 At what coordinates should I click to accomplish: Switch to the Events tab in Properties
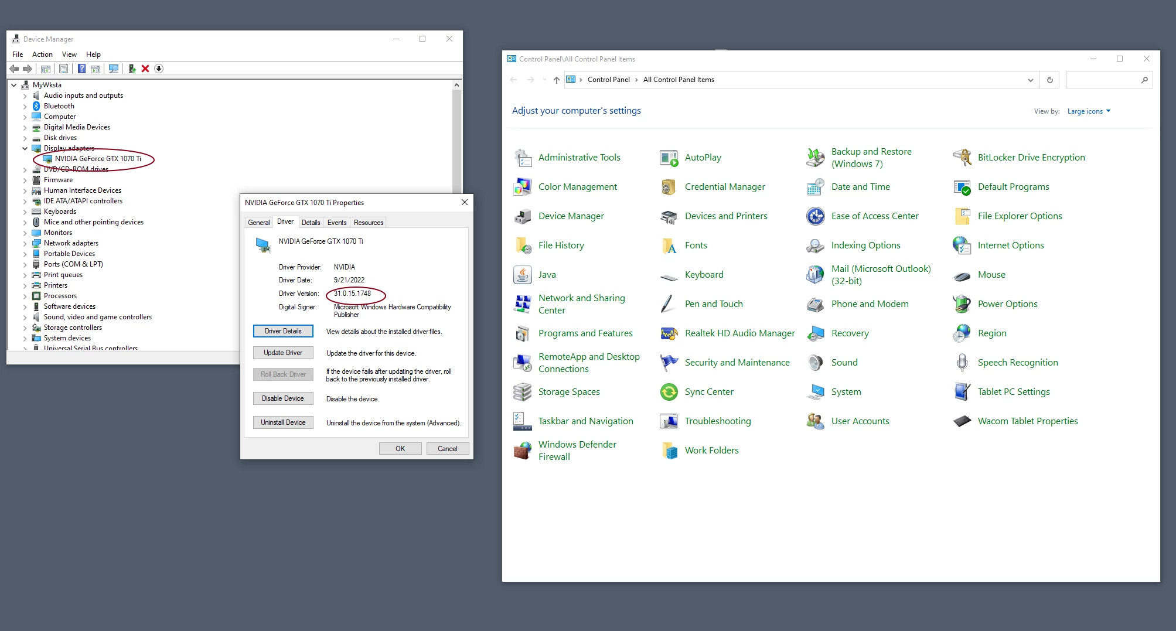pyautogui.click(x=336, y=223)
